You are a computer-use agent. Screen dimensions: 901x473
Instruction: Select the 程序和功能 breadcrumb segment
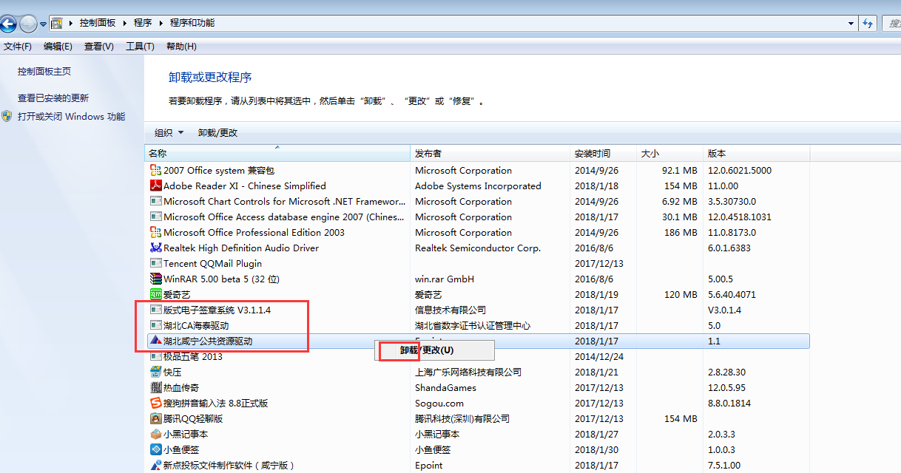(x=192, y=23)
